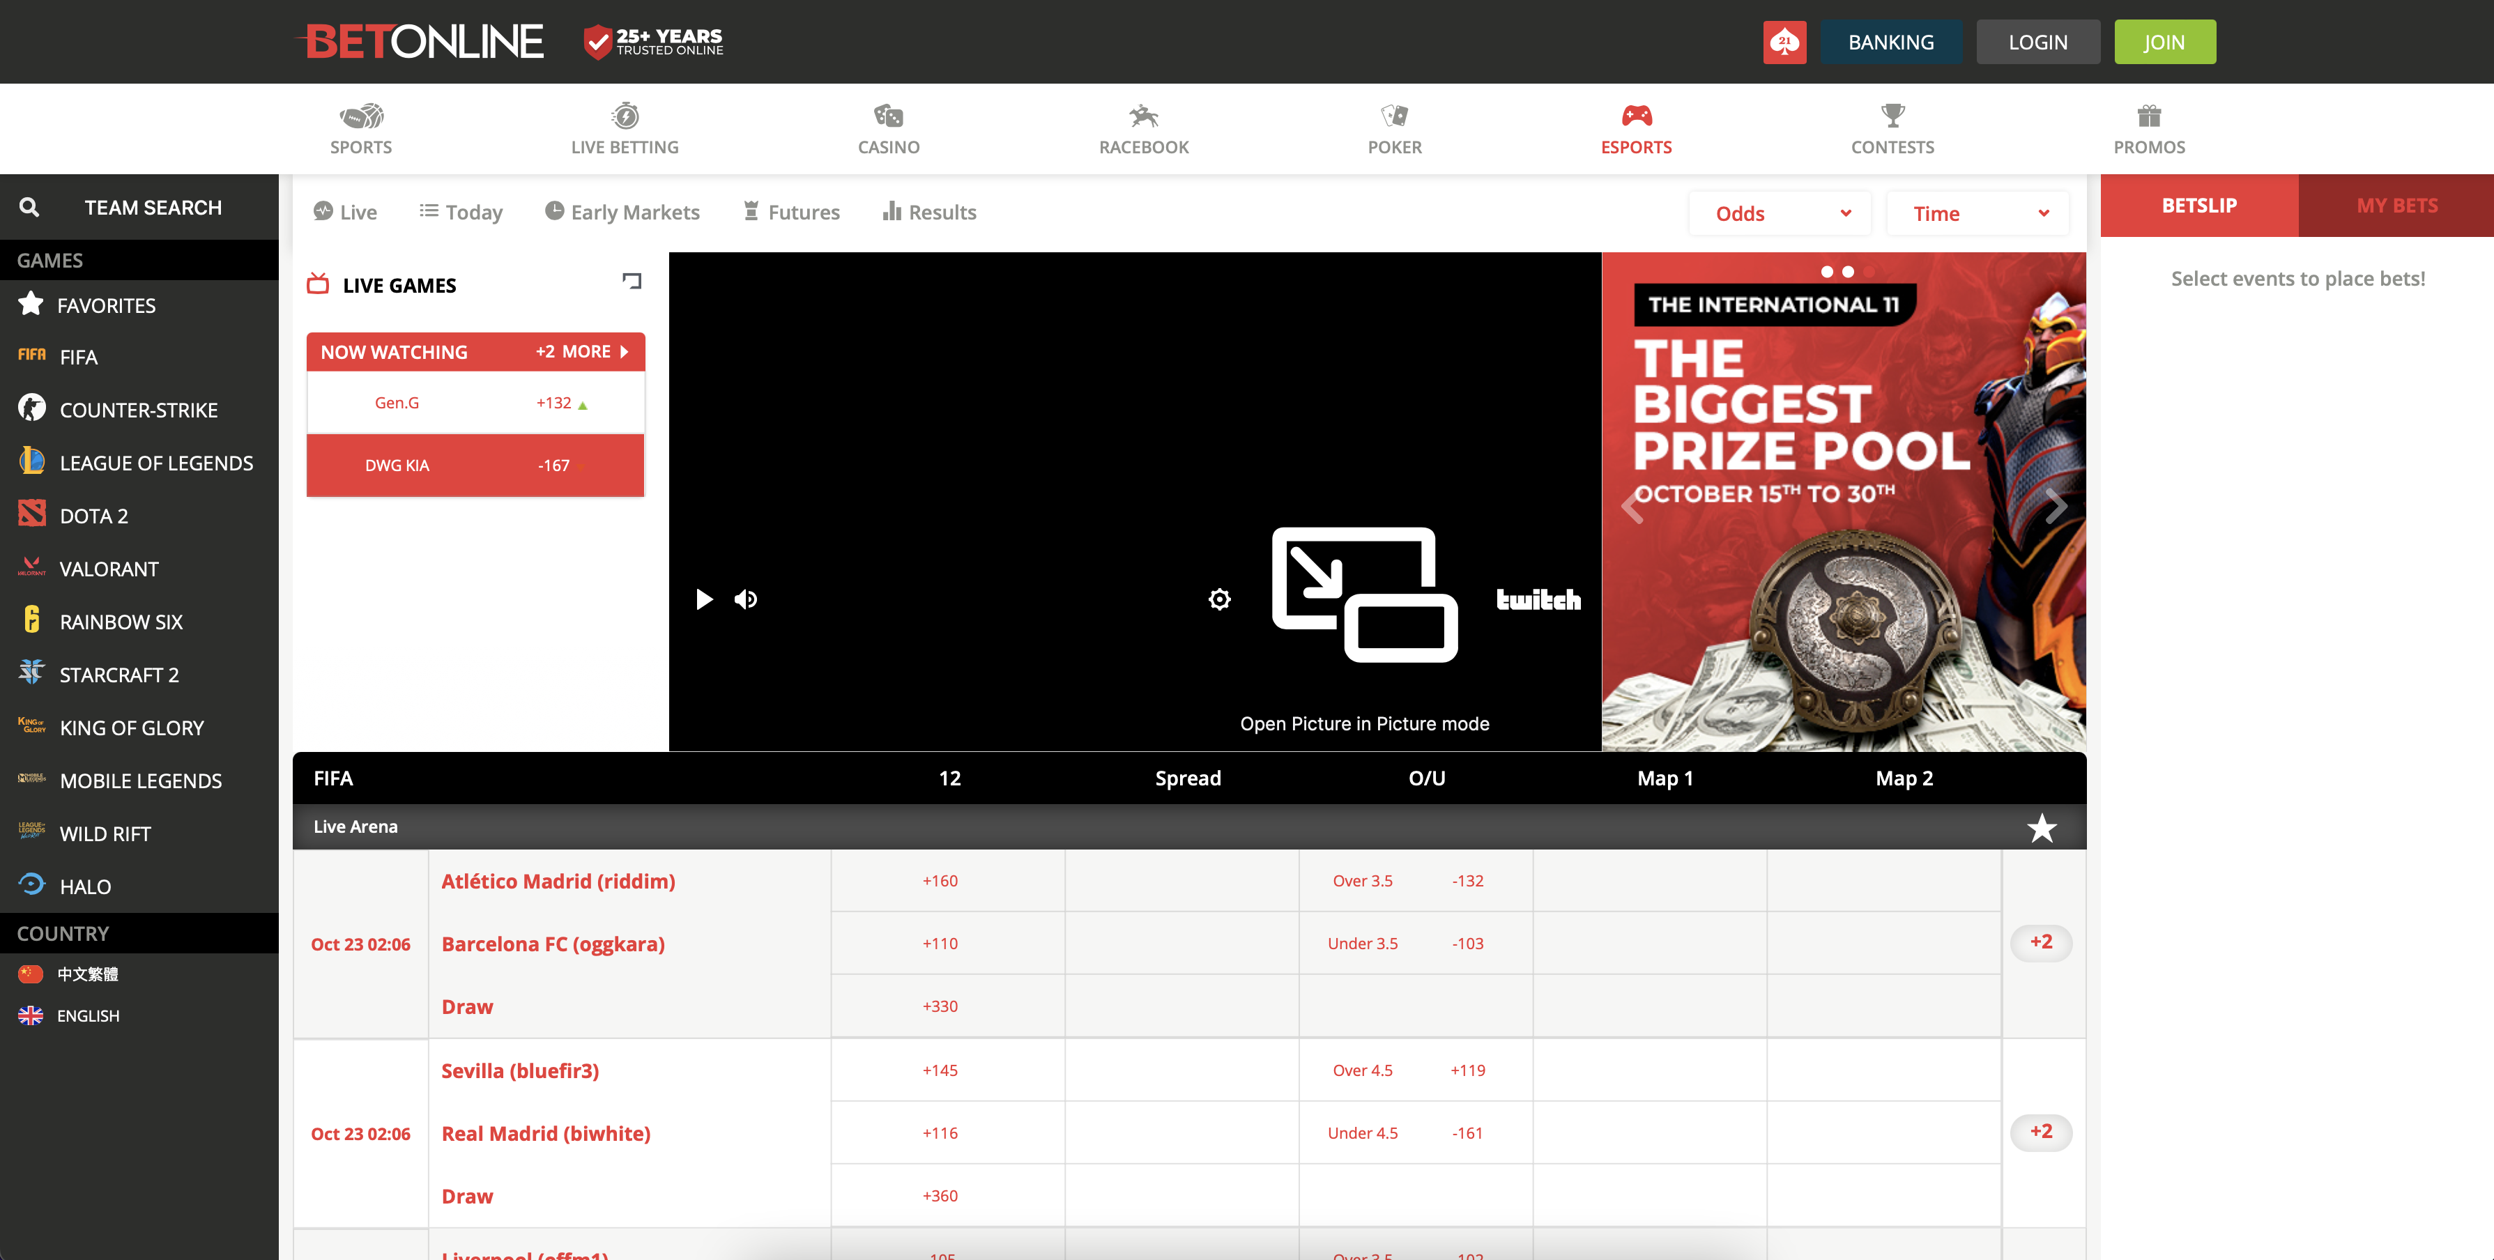
Task: Open video player settings gear
Action: click(1220, 600)
